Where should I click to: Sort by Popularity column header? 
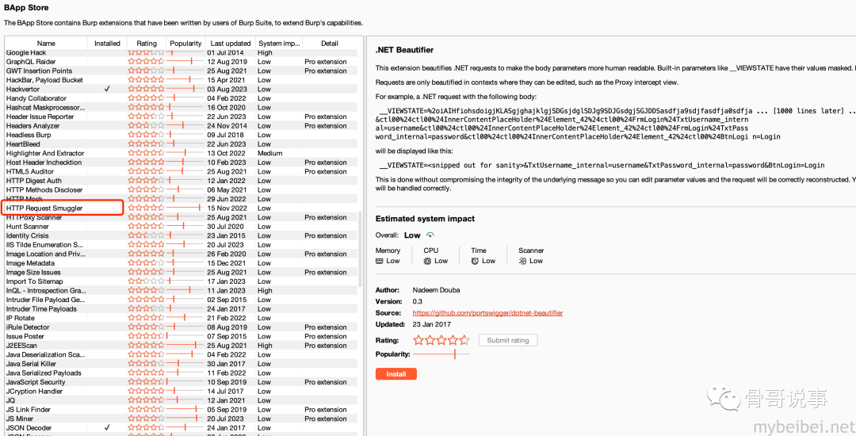(185, 43)
